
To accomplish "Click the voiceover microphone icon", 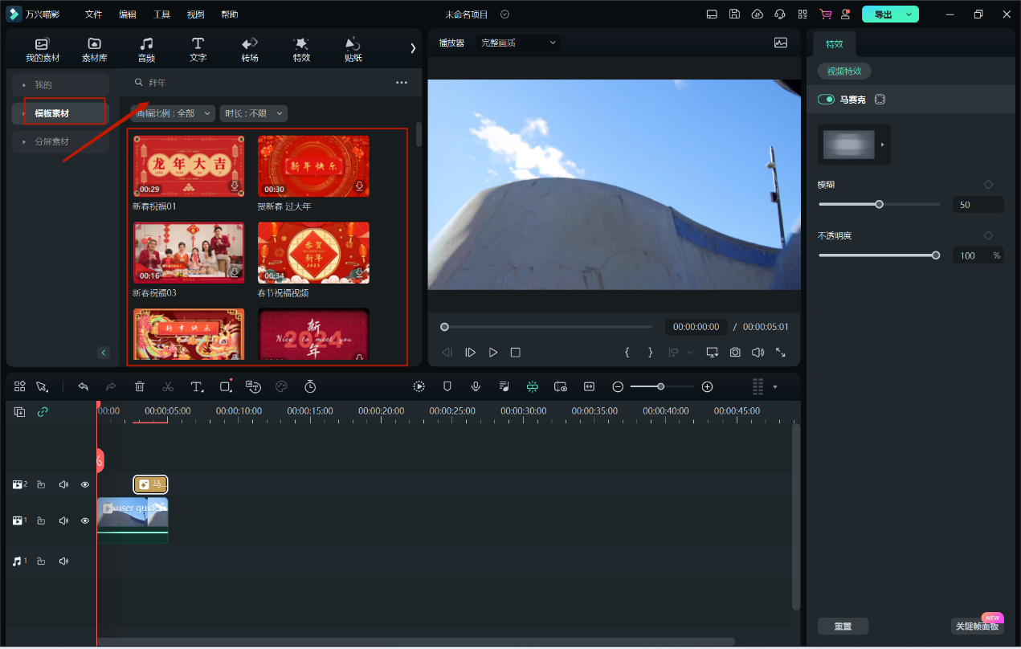I will [x=476, y=386].
